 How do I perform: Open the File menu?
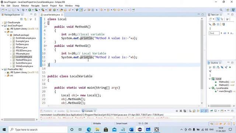[3, 6]
